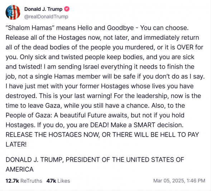Click the "I am sending Israel" phrase
This screenshot has width=211, height=191.
coord(71,67)
